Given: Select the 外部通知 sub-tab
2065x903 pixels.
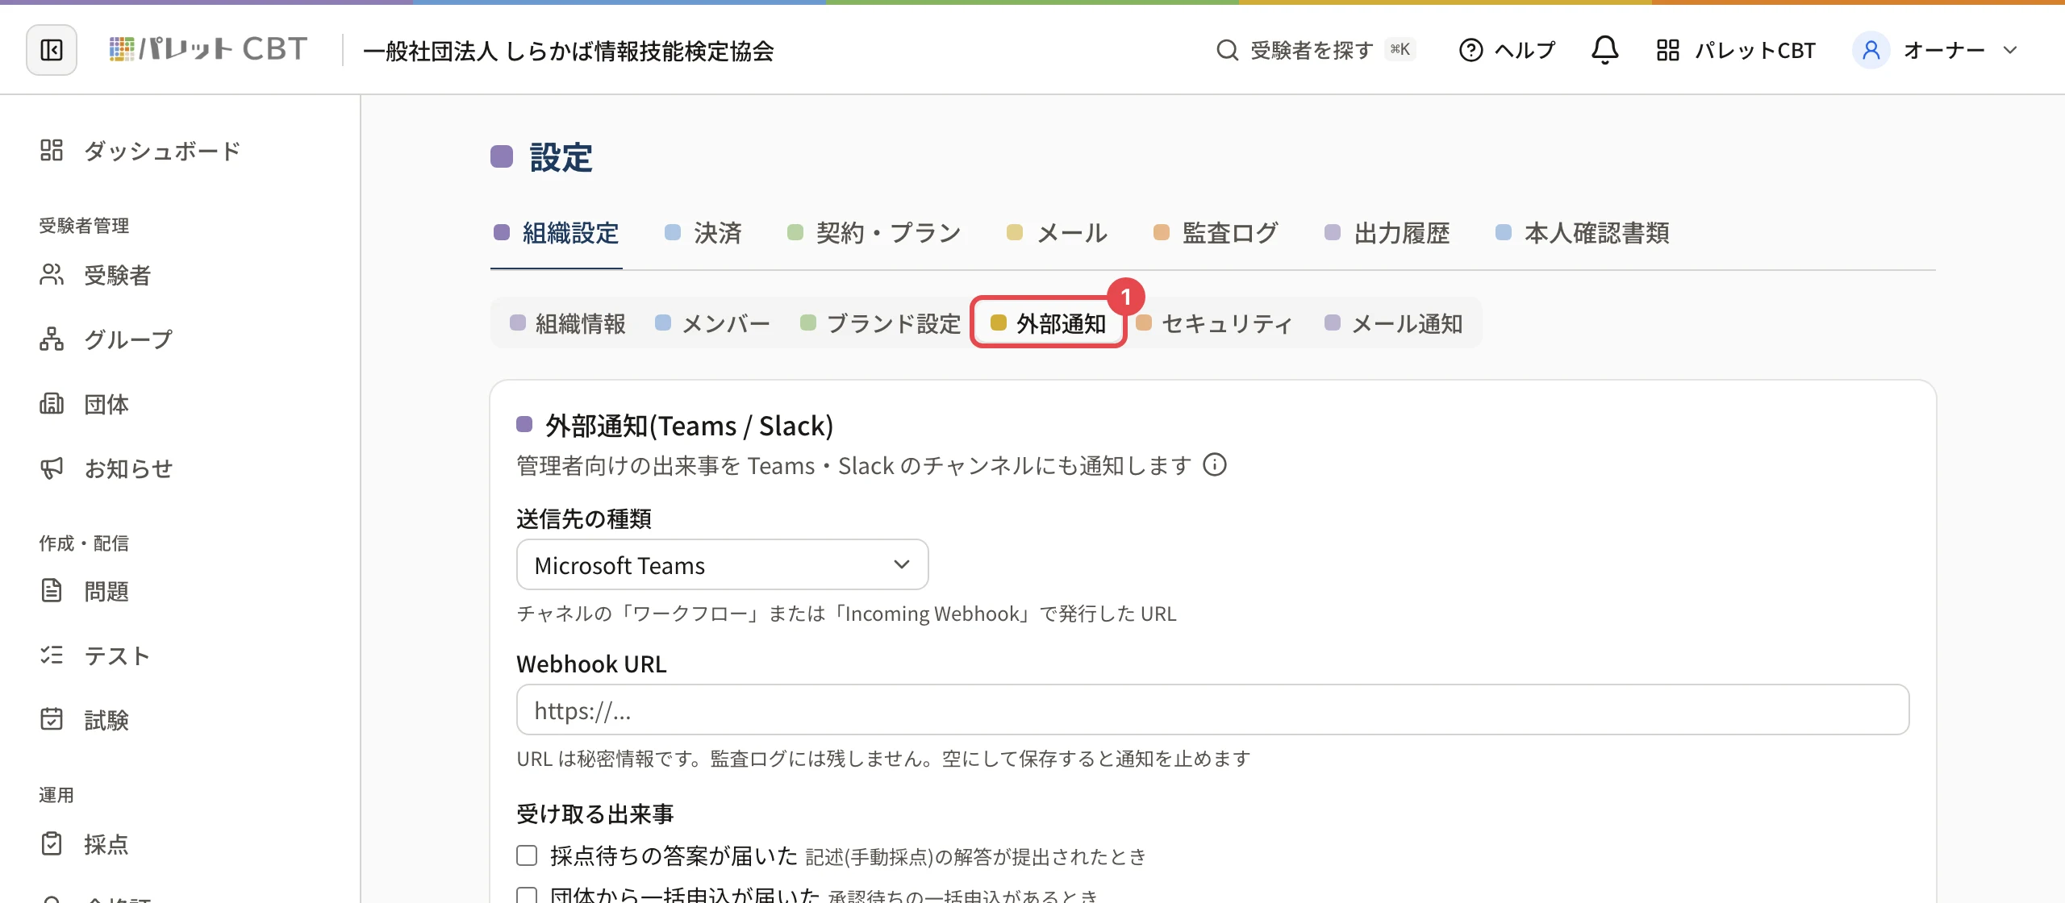Looking at the screenshot, I should 1049,323.
